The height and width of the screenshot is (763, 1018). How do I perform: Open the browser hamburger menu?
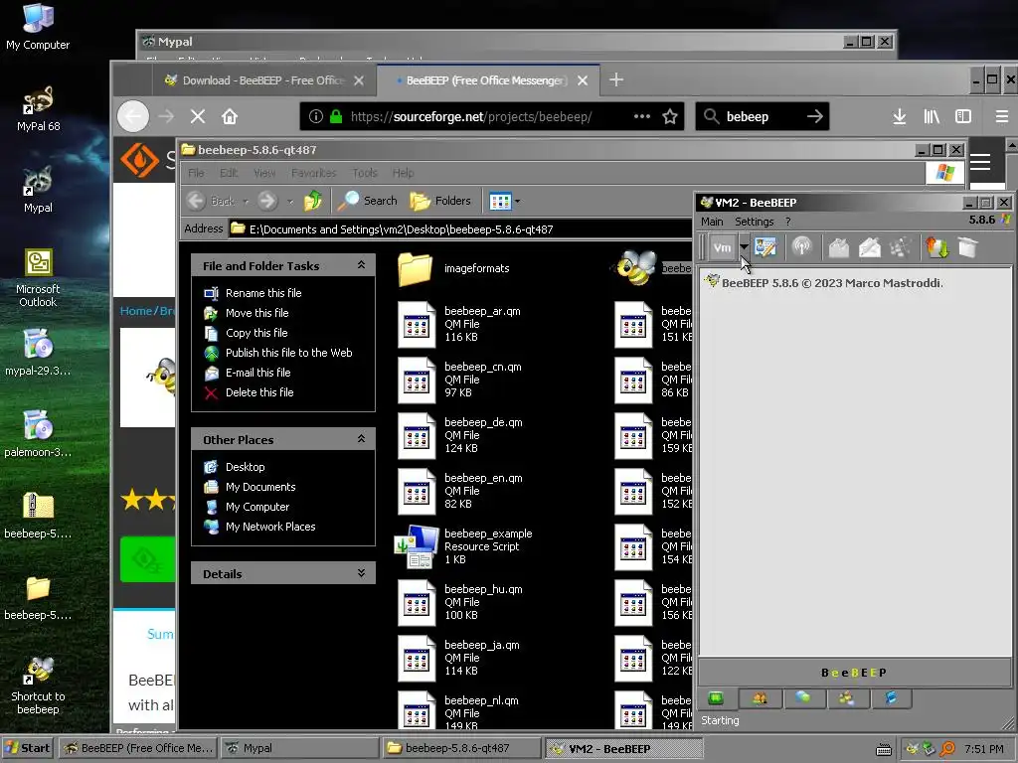click(1001, 116)
